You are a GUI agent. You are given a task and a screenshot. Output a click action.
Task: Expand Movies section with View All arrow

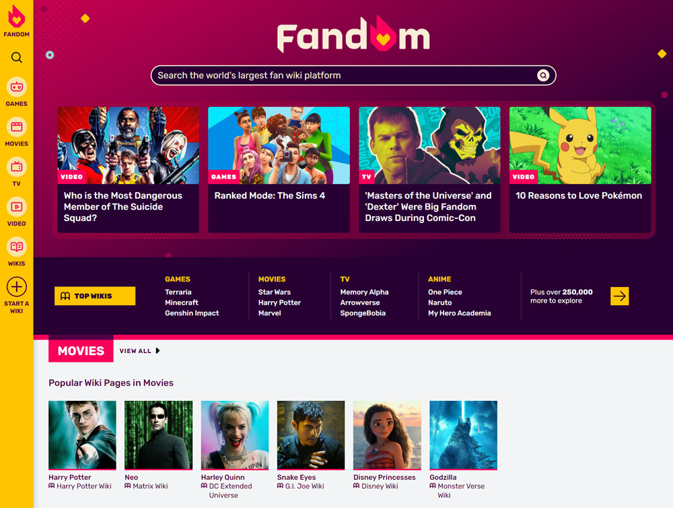coord(157,351)
